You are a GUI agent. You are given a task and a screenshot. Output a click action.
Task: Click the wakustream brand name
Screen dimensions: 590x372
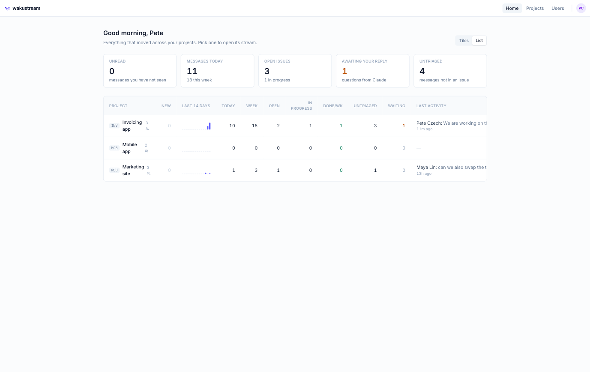click(x=27, y=8)
